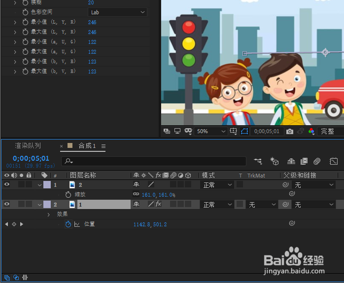Toggle stopwatch for 位置 property
This screenshot has height=283, width=344.
pyautogui.click(x=68, y=224)
